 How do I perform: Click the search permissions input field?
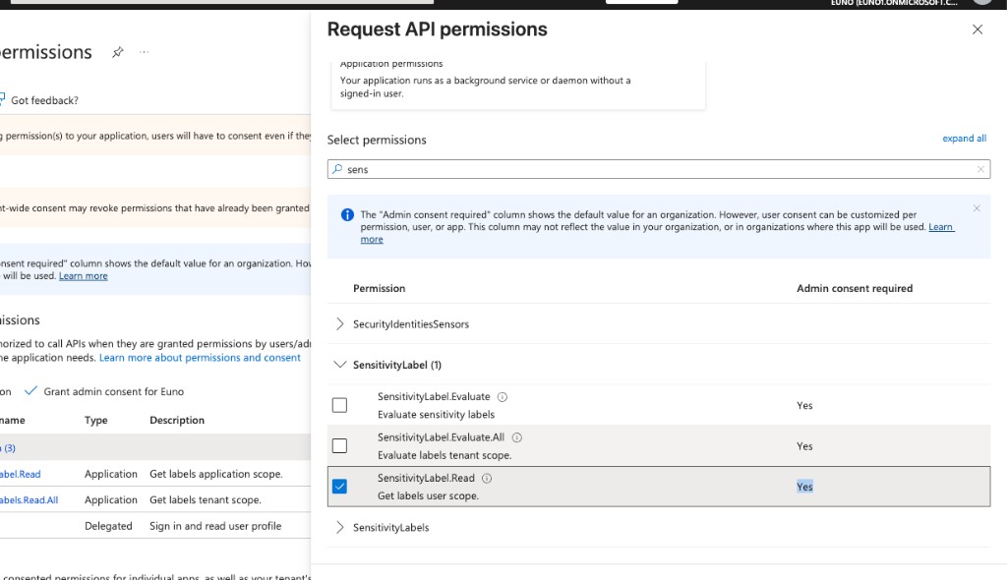[658, 169]
